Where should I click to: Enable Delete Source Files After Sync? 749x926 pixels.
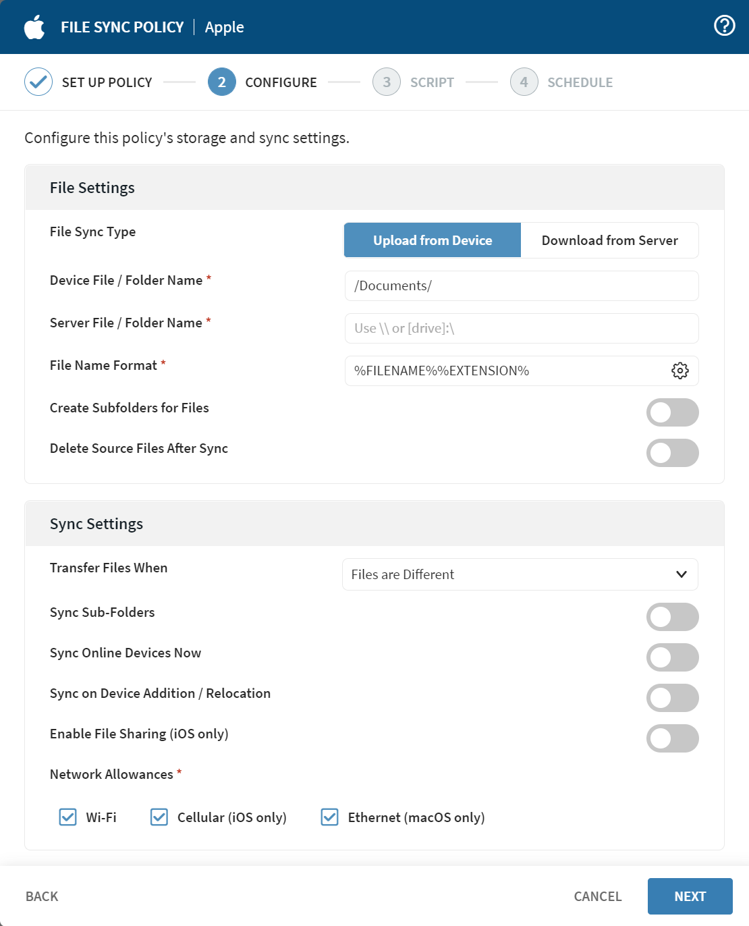click(672, 453)
